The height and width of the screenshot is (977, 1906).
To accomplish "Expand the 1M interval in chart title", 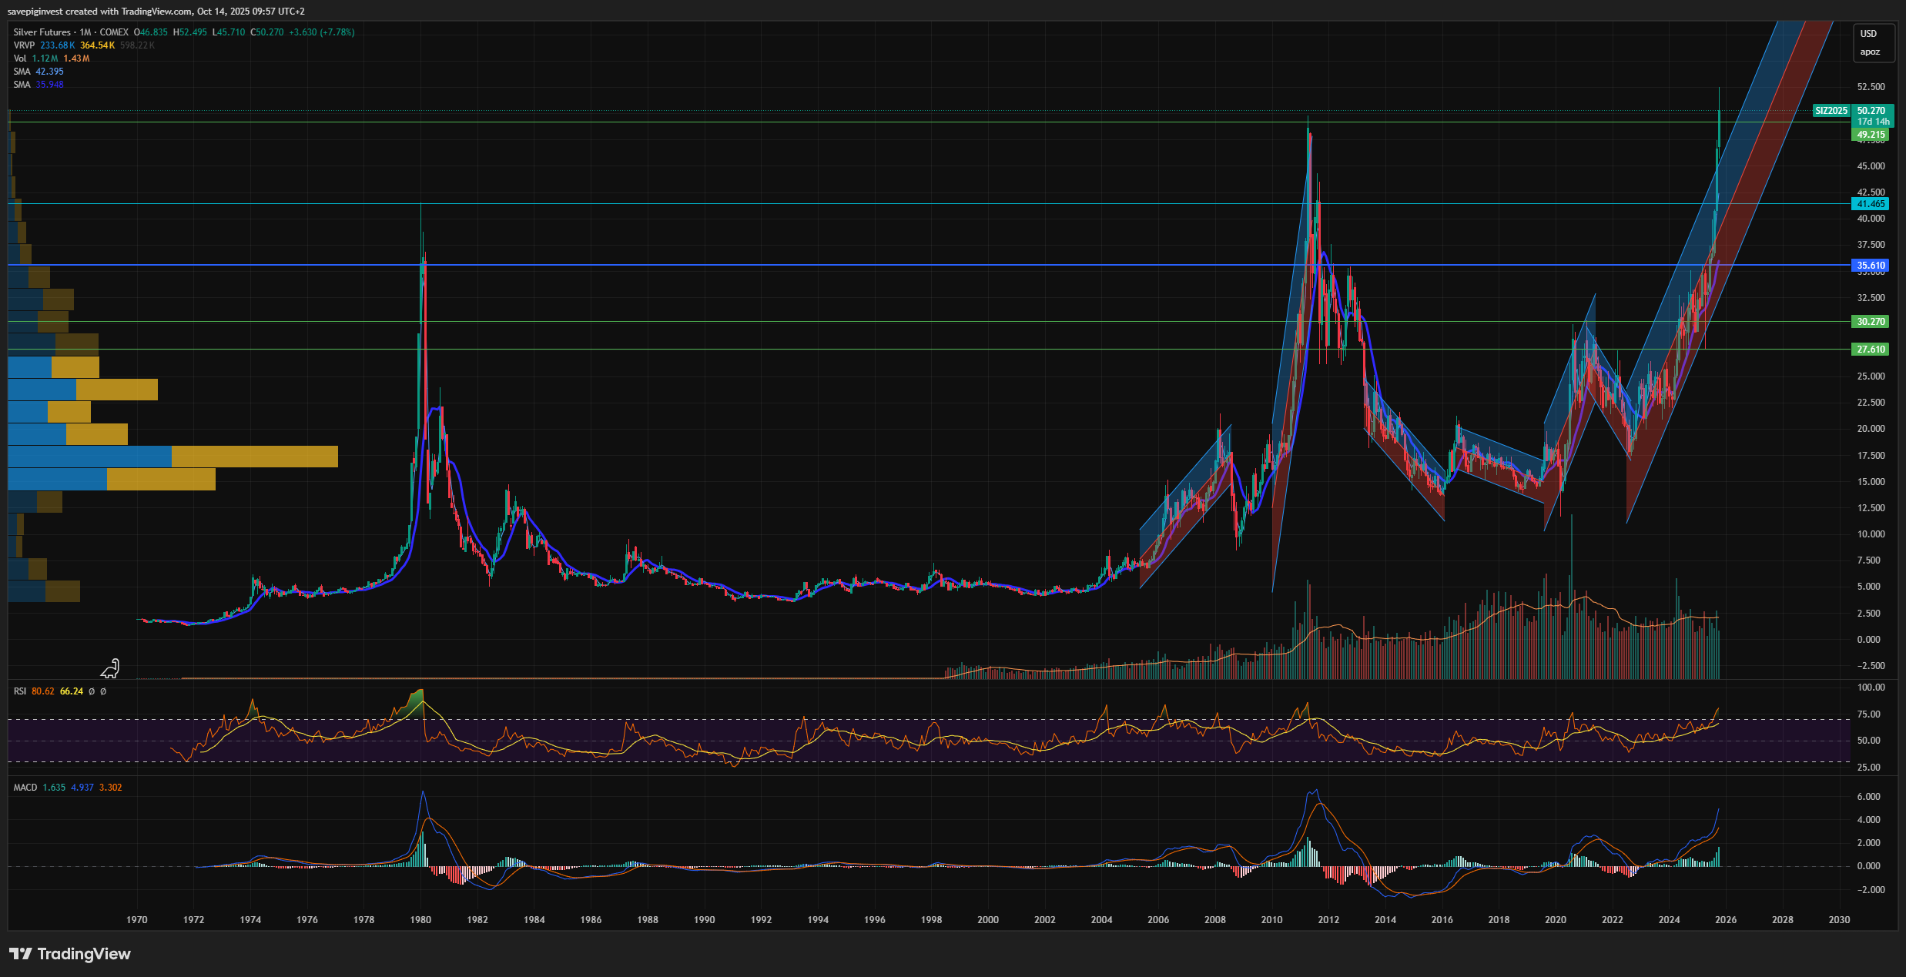I will (85, 32).
